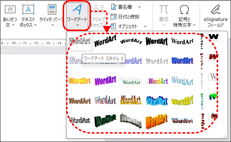Insert an eSignature フィールド
The height and width of the screenshot is (142, 231).
(x=216, y=16)
